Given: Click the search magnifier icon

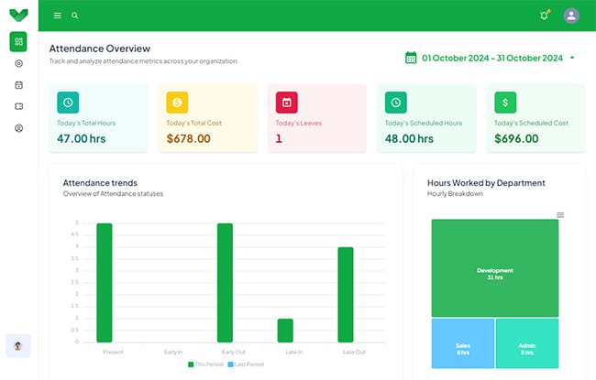Looking at the screenshot, I should click(x=75, y=16).
